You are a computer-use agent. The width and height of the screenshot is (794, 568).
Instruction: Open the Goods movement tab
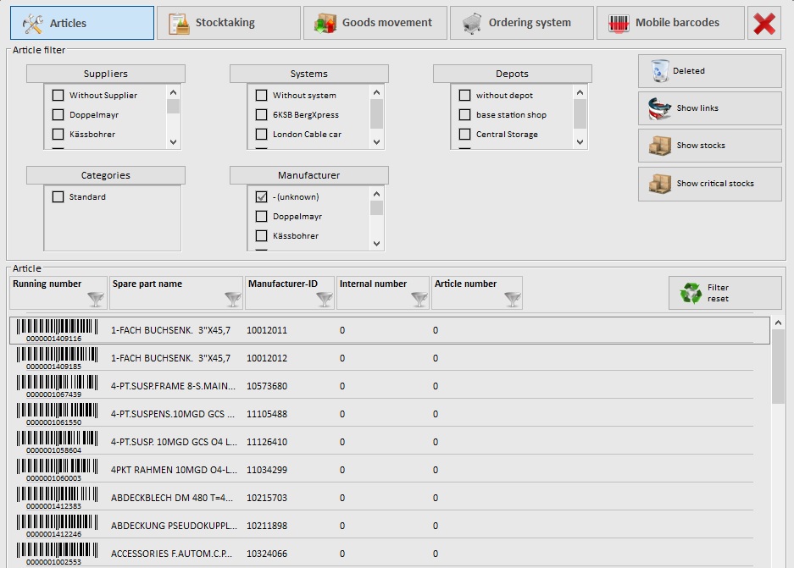click(375, 23)
